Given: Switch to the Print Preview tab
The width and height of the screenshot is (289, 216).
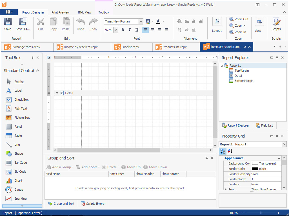Looking at the screenshot, I should coord(61,12).
